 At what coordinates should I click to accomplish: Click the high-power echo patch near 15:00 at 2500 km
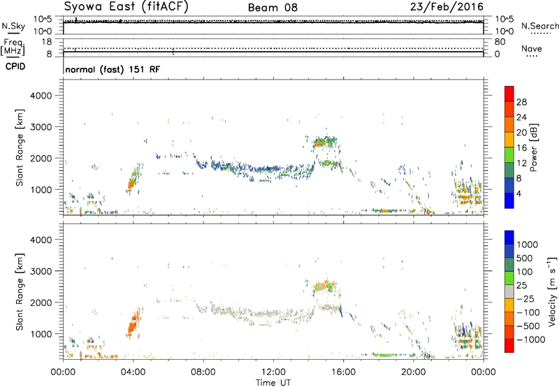[x=324, y=143]
